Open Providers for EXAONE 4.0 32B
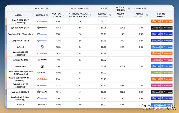The height and width of the screenshot is (113, 179). pos(166,85)
